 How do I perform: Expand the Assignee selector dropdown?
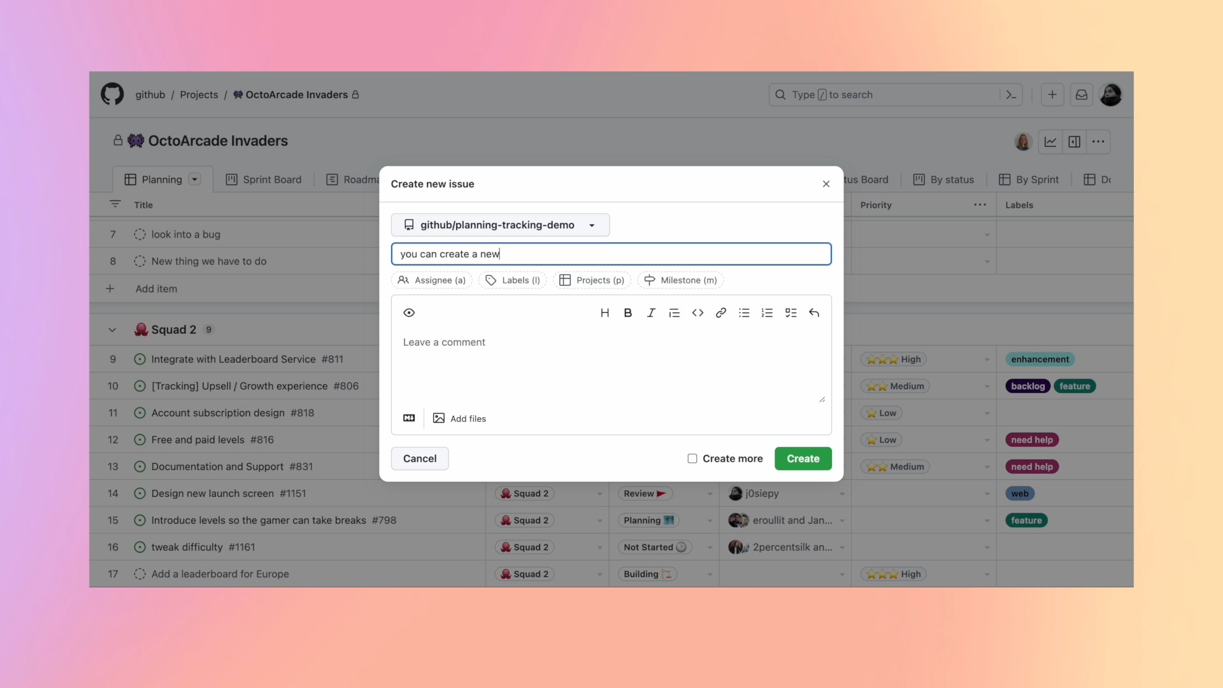point(432,279)
